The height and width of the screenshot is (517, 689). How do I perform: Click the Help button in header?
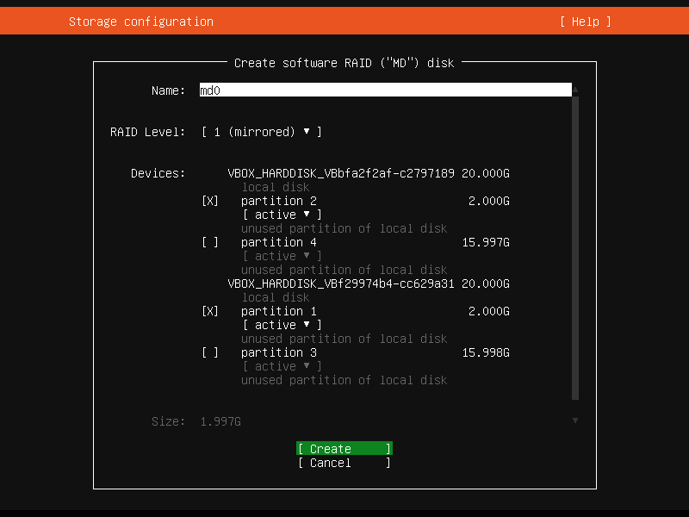(x=586, y=22)
